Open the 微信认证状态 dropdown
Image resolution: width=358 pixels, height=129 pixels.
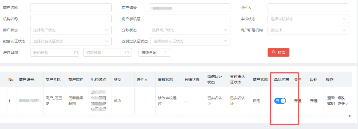(71, 41)
